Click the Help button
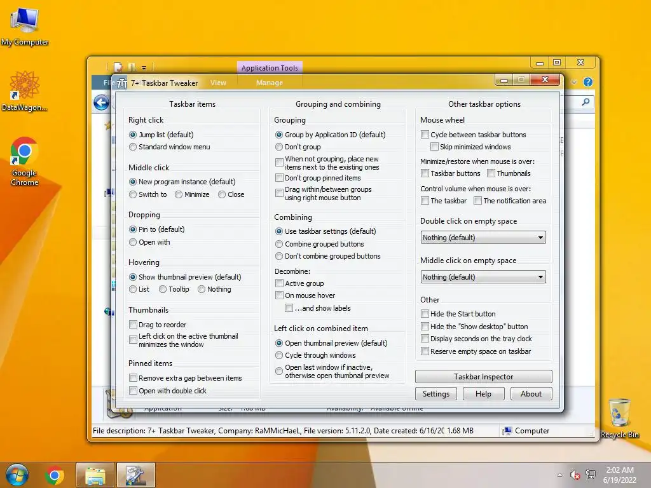Viewport: 651px width, 488px height. click(483, 394)
